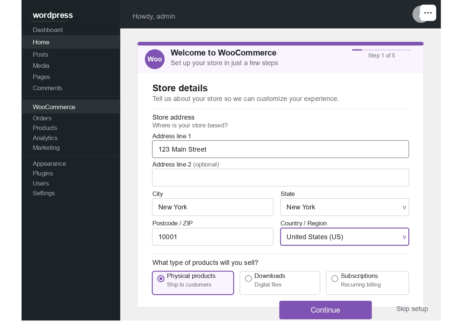The width and height of the screenshot is (462, 326).
Task: Click the Continue button
Action: [x=326, y=310]
